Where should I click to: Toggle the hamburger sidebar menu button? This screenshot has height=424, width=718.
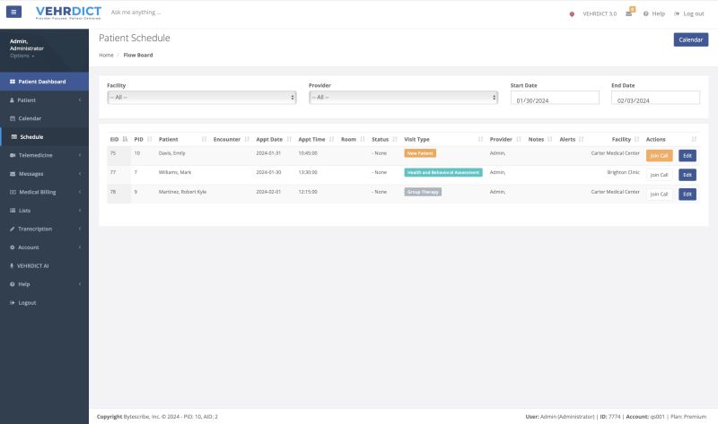[13, 13]
